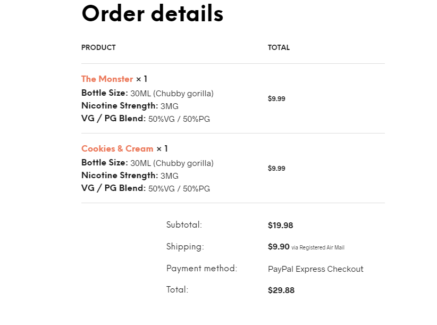This screenshot has width=437, height=325.
Task: Click Cookies & Cream's VG / PG Blend line
Action: point(145,188)
